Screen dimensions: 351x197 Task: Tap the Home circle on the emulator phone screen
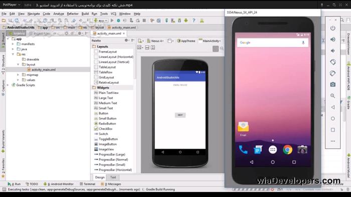tap(273, 162)
